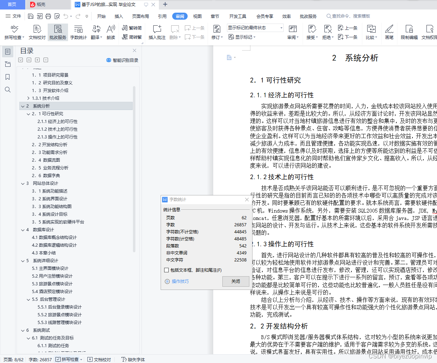Open the outline panel icon in left sidebar
The image size is (437, 363).
point(8,52)
